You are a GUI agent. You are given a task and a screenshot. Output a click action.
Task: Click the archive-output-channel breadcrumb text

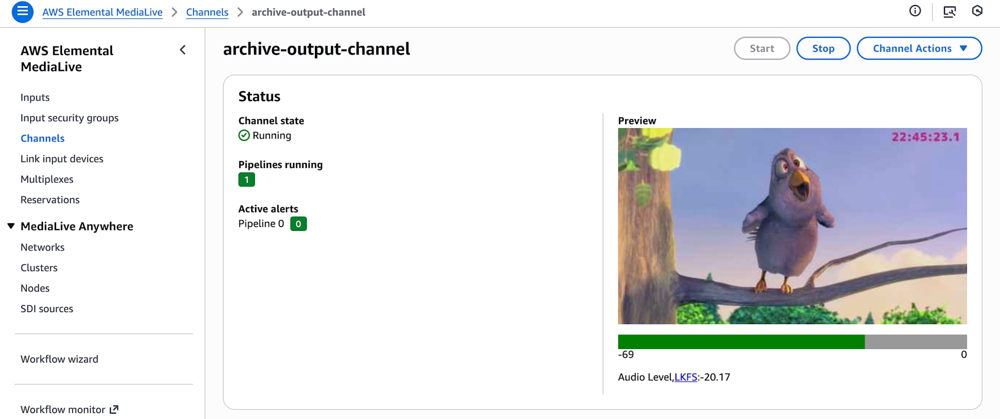(308, 12)
